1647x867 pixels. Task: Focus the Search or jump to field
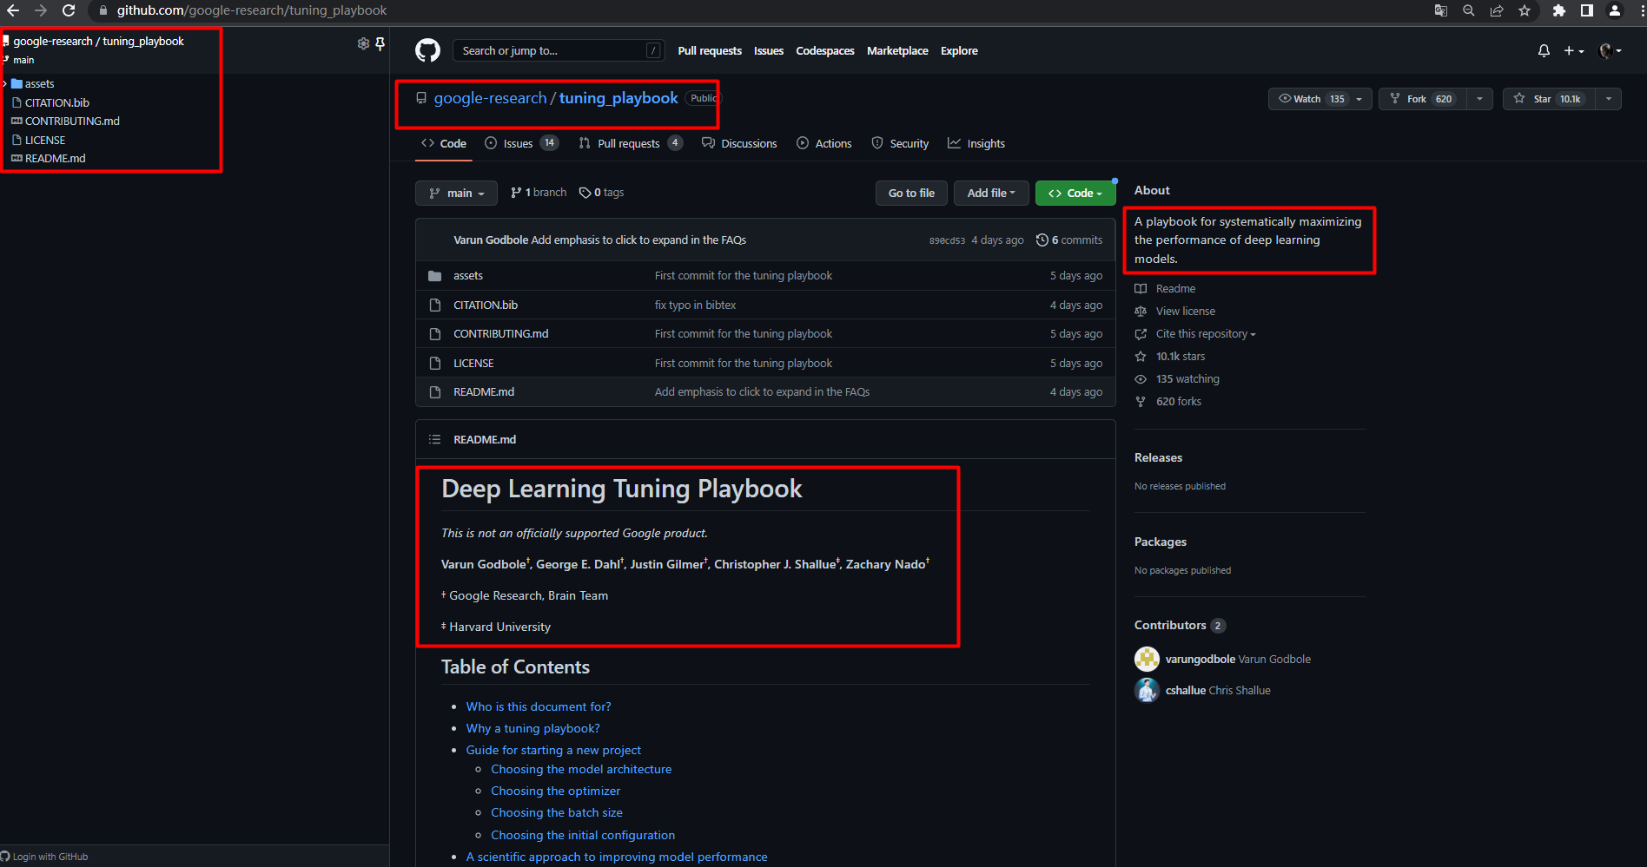point(559,50)
